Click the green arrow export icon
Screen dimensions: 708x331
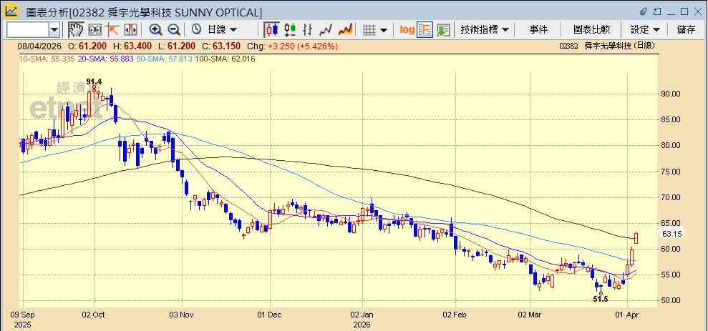(x=443, y=30)
